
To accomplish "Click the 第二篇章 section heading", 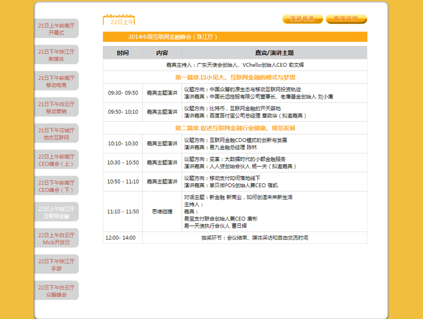I will 235,128.
